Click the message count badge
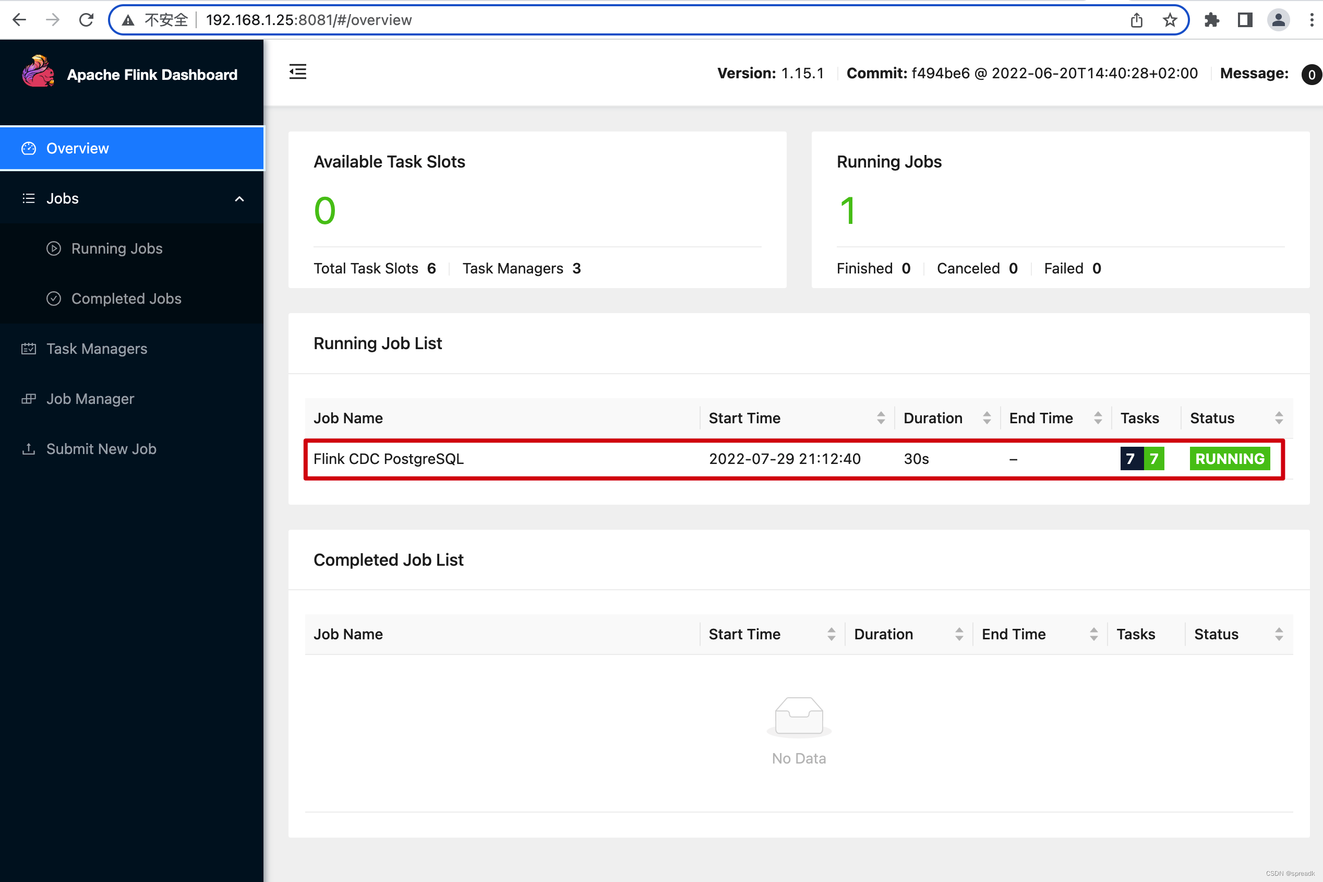 coord(1311,74)
